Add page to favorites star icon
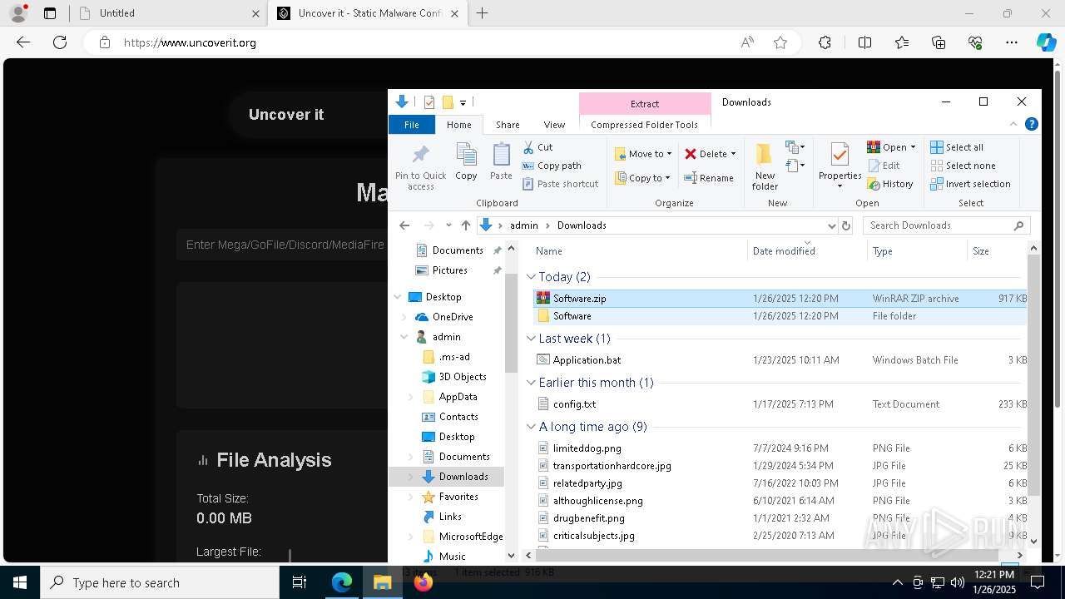Image resolution: width=1065 pixels, height=599 pixels. [x=780, y=42]
